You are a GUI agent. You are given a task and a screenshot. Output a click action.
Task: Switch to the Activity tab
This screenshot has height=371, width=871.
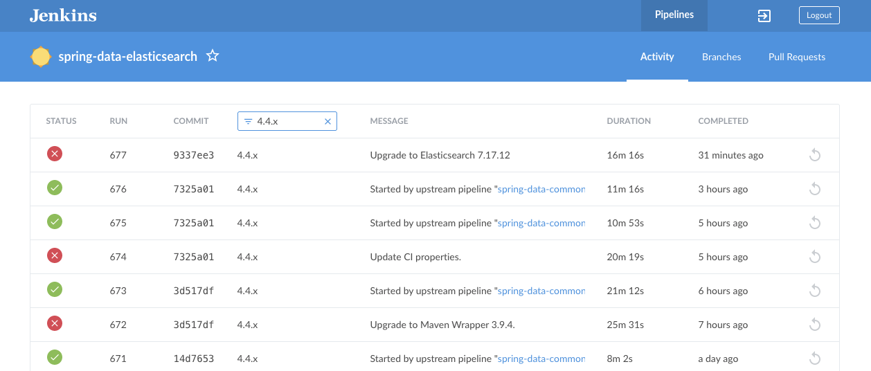657,57
